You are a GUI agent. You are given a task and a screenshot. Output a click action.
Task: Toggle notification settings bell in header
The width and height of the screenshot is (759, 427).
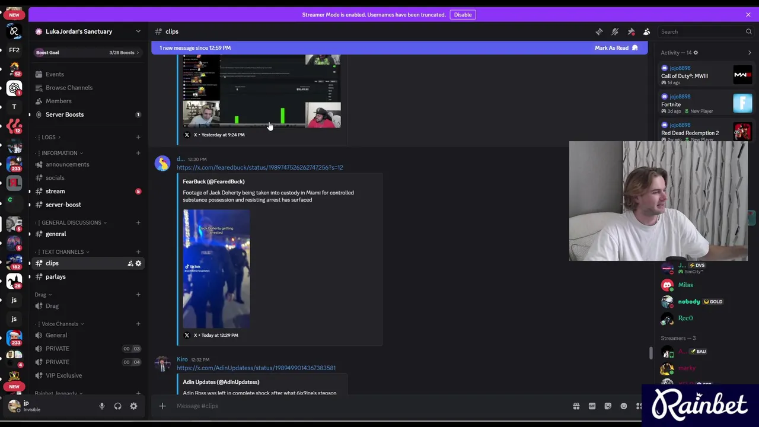(x=615, y=31)
